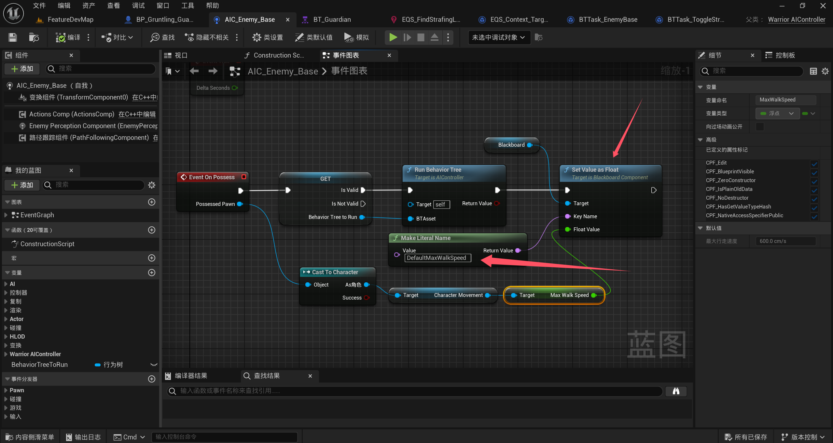The height and width of the screenshot is (443, 833).
Task: Switch to the BT_Guardian tab
Action: tap(331, 20)
